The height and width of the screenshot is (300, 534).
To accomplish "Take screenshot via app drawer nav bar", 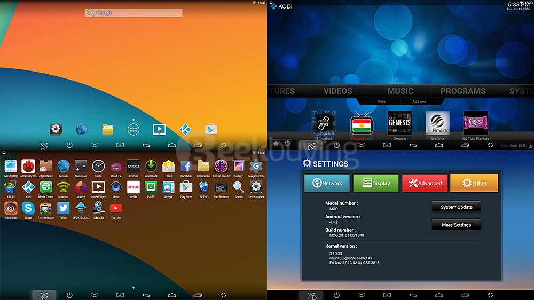I will click(44, 295).
